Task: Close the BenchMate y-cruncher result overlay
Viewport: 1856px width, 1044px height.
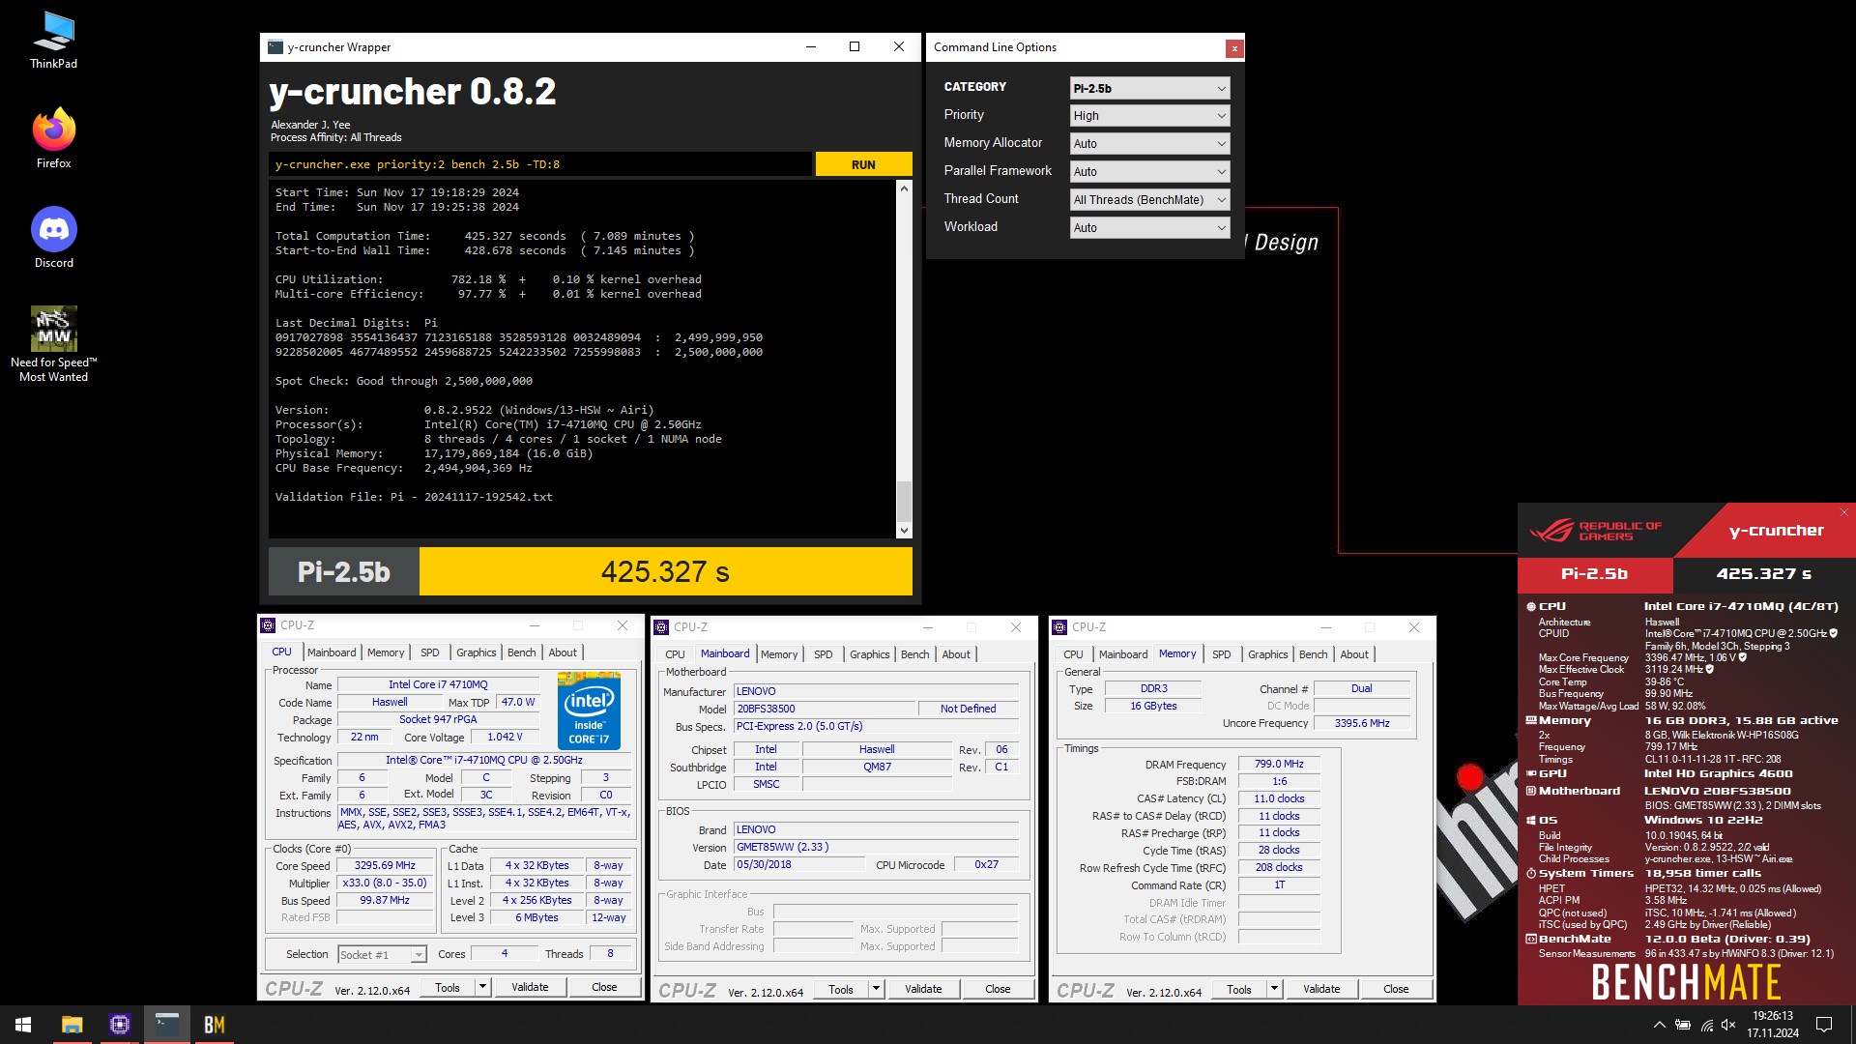Action: point(1843,512)
